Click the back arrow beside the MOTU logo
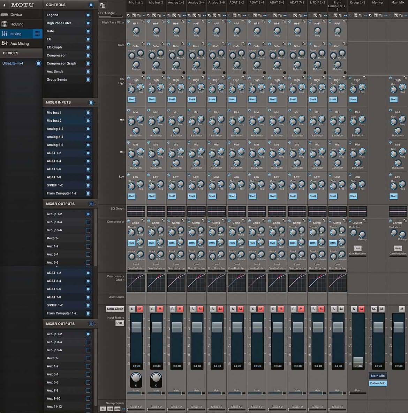This screenshot has width=408, height=413. pyautogui.click(x=4, y=5)
